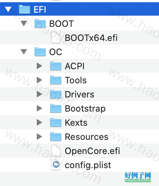This screenshot has height=186, width=159.
Task: Expand the Resources folder arrow
Action: [39, 137]
